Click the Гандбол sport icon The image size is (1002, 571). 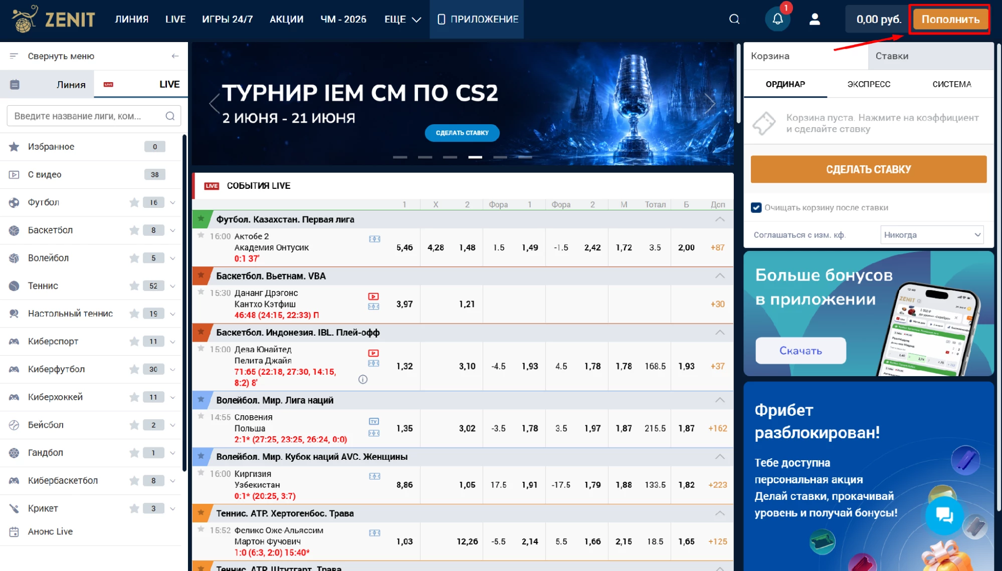click(14, 453)
